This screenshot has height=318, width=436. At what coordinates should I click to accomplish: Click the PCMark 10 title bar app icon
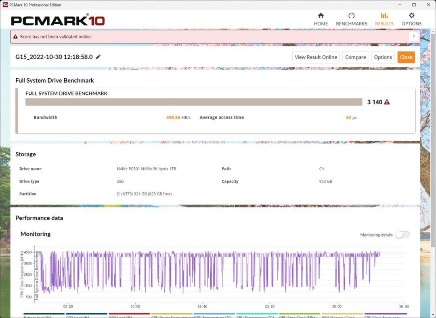tap(5, 5)
